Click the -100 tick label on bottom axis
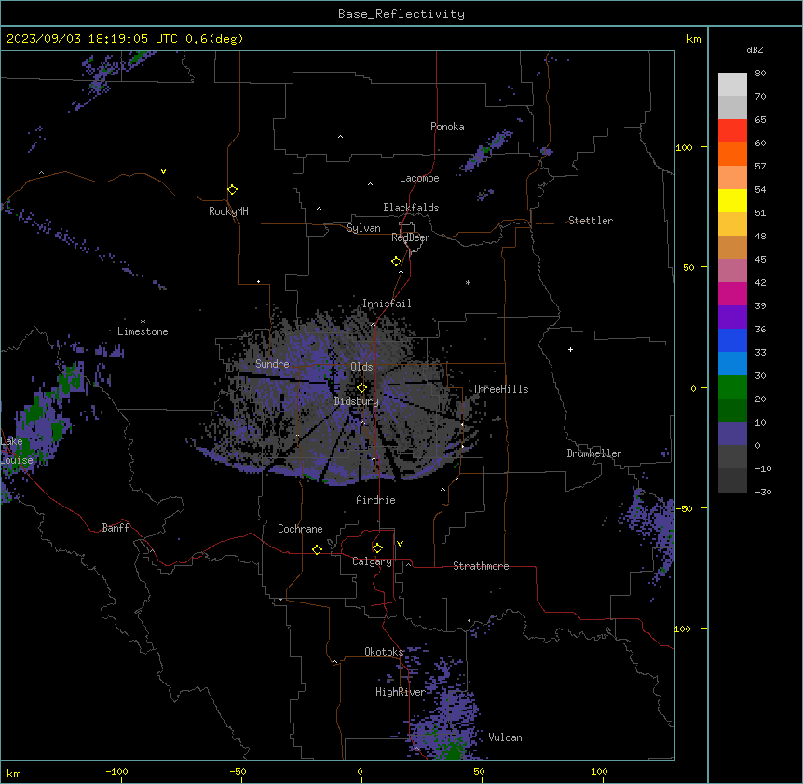Screen dimensions: 803x784 pos(116,771)
